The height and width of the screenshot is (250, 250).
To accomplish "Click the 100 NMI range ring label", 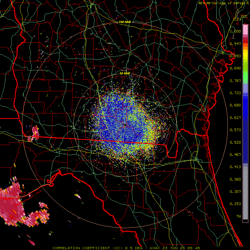I will tap(125, 22).
